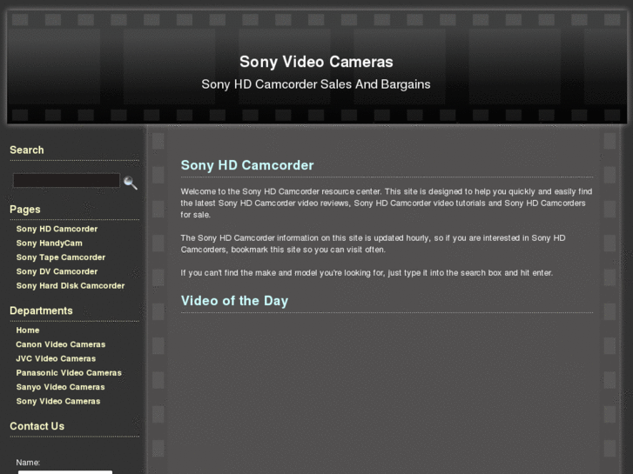Click the paragraph about information updated hourly
The height and width of the screenshot is (474, 633).
tap(373, 244)
